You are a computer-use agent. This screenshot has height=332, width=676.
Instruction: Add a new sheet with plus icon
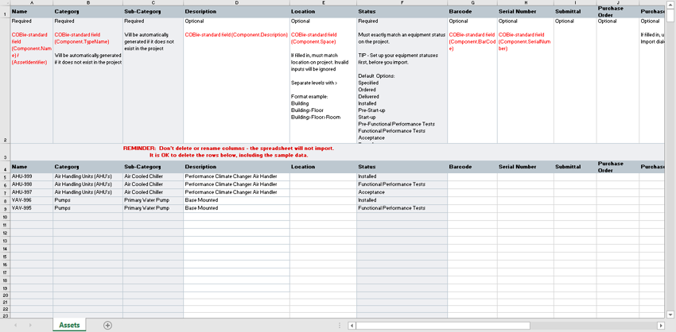pyautogui.click(x=108, y=325)
